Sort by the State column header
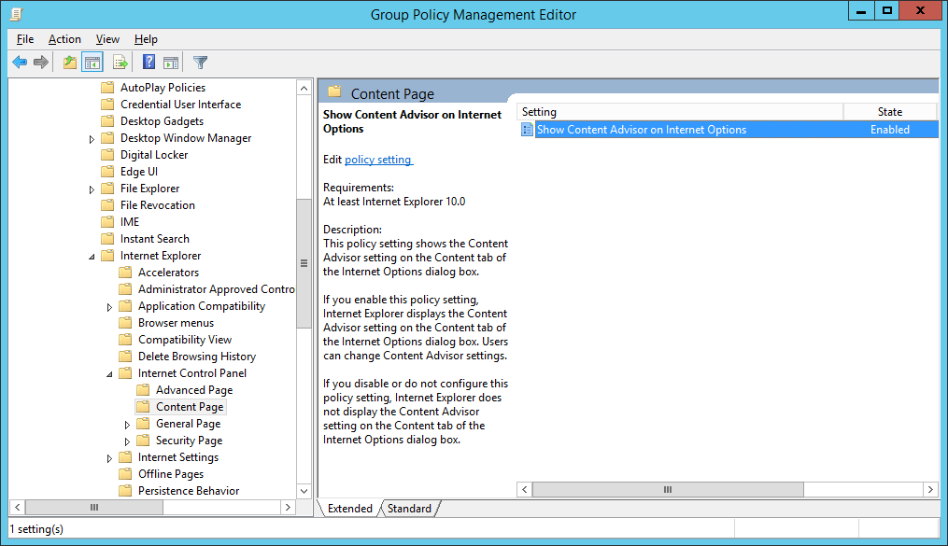This screenshot has height=546, width=948. coord(890,112)
